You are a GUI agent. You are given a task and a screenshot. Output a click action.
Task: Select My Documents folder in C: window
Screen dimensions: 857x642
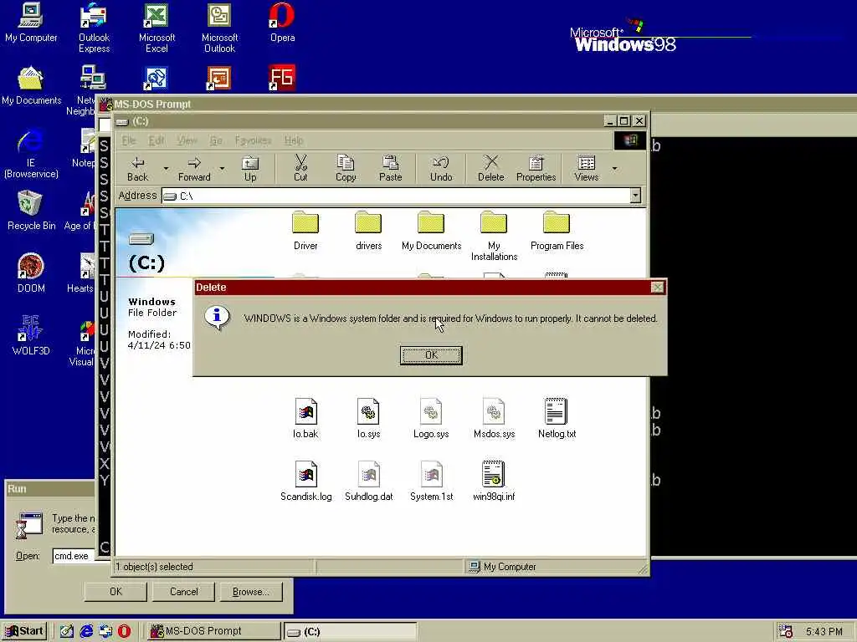point(431,232)
